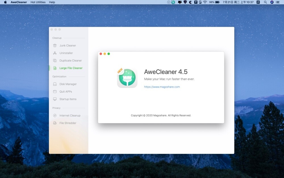Open the Junk Cleaner trash icon

point(55,45)
